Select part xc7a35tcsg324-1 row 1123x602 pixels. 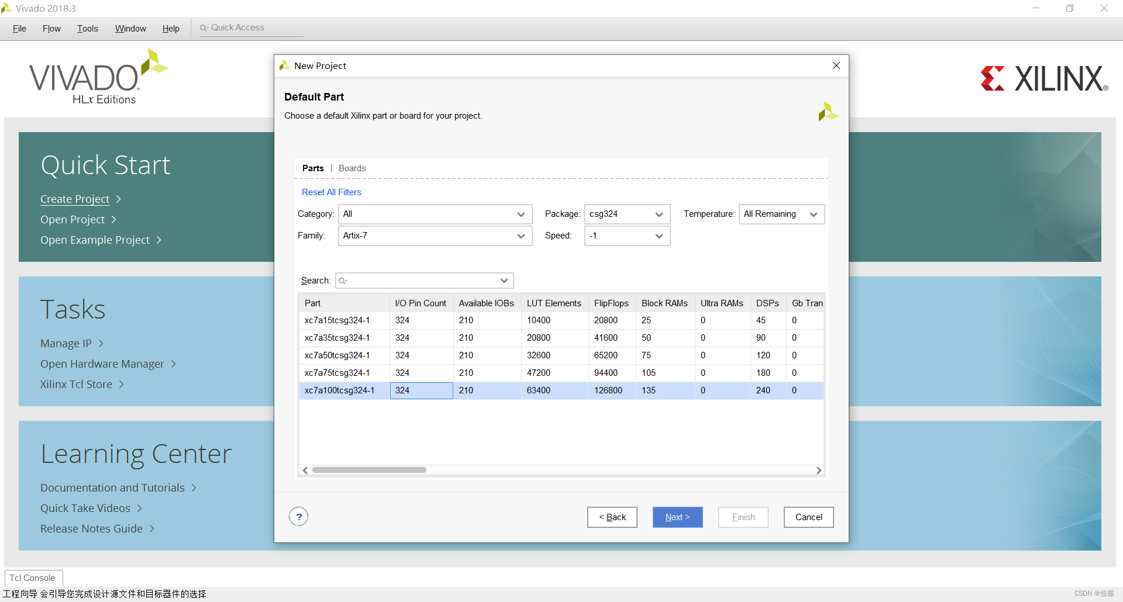(x=561, y=338)
